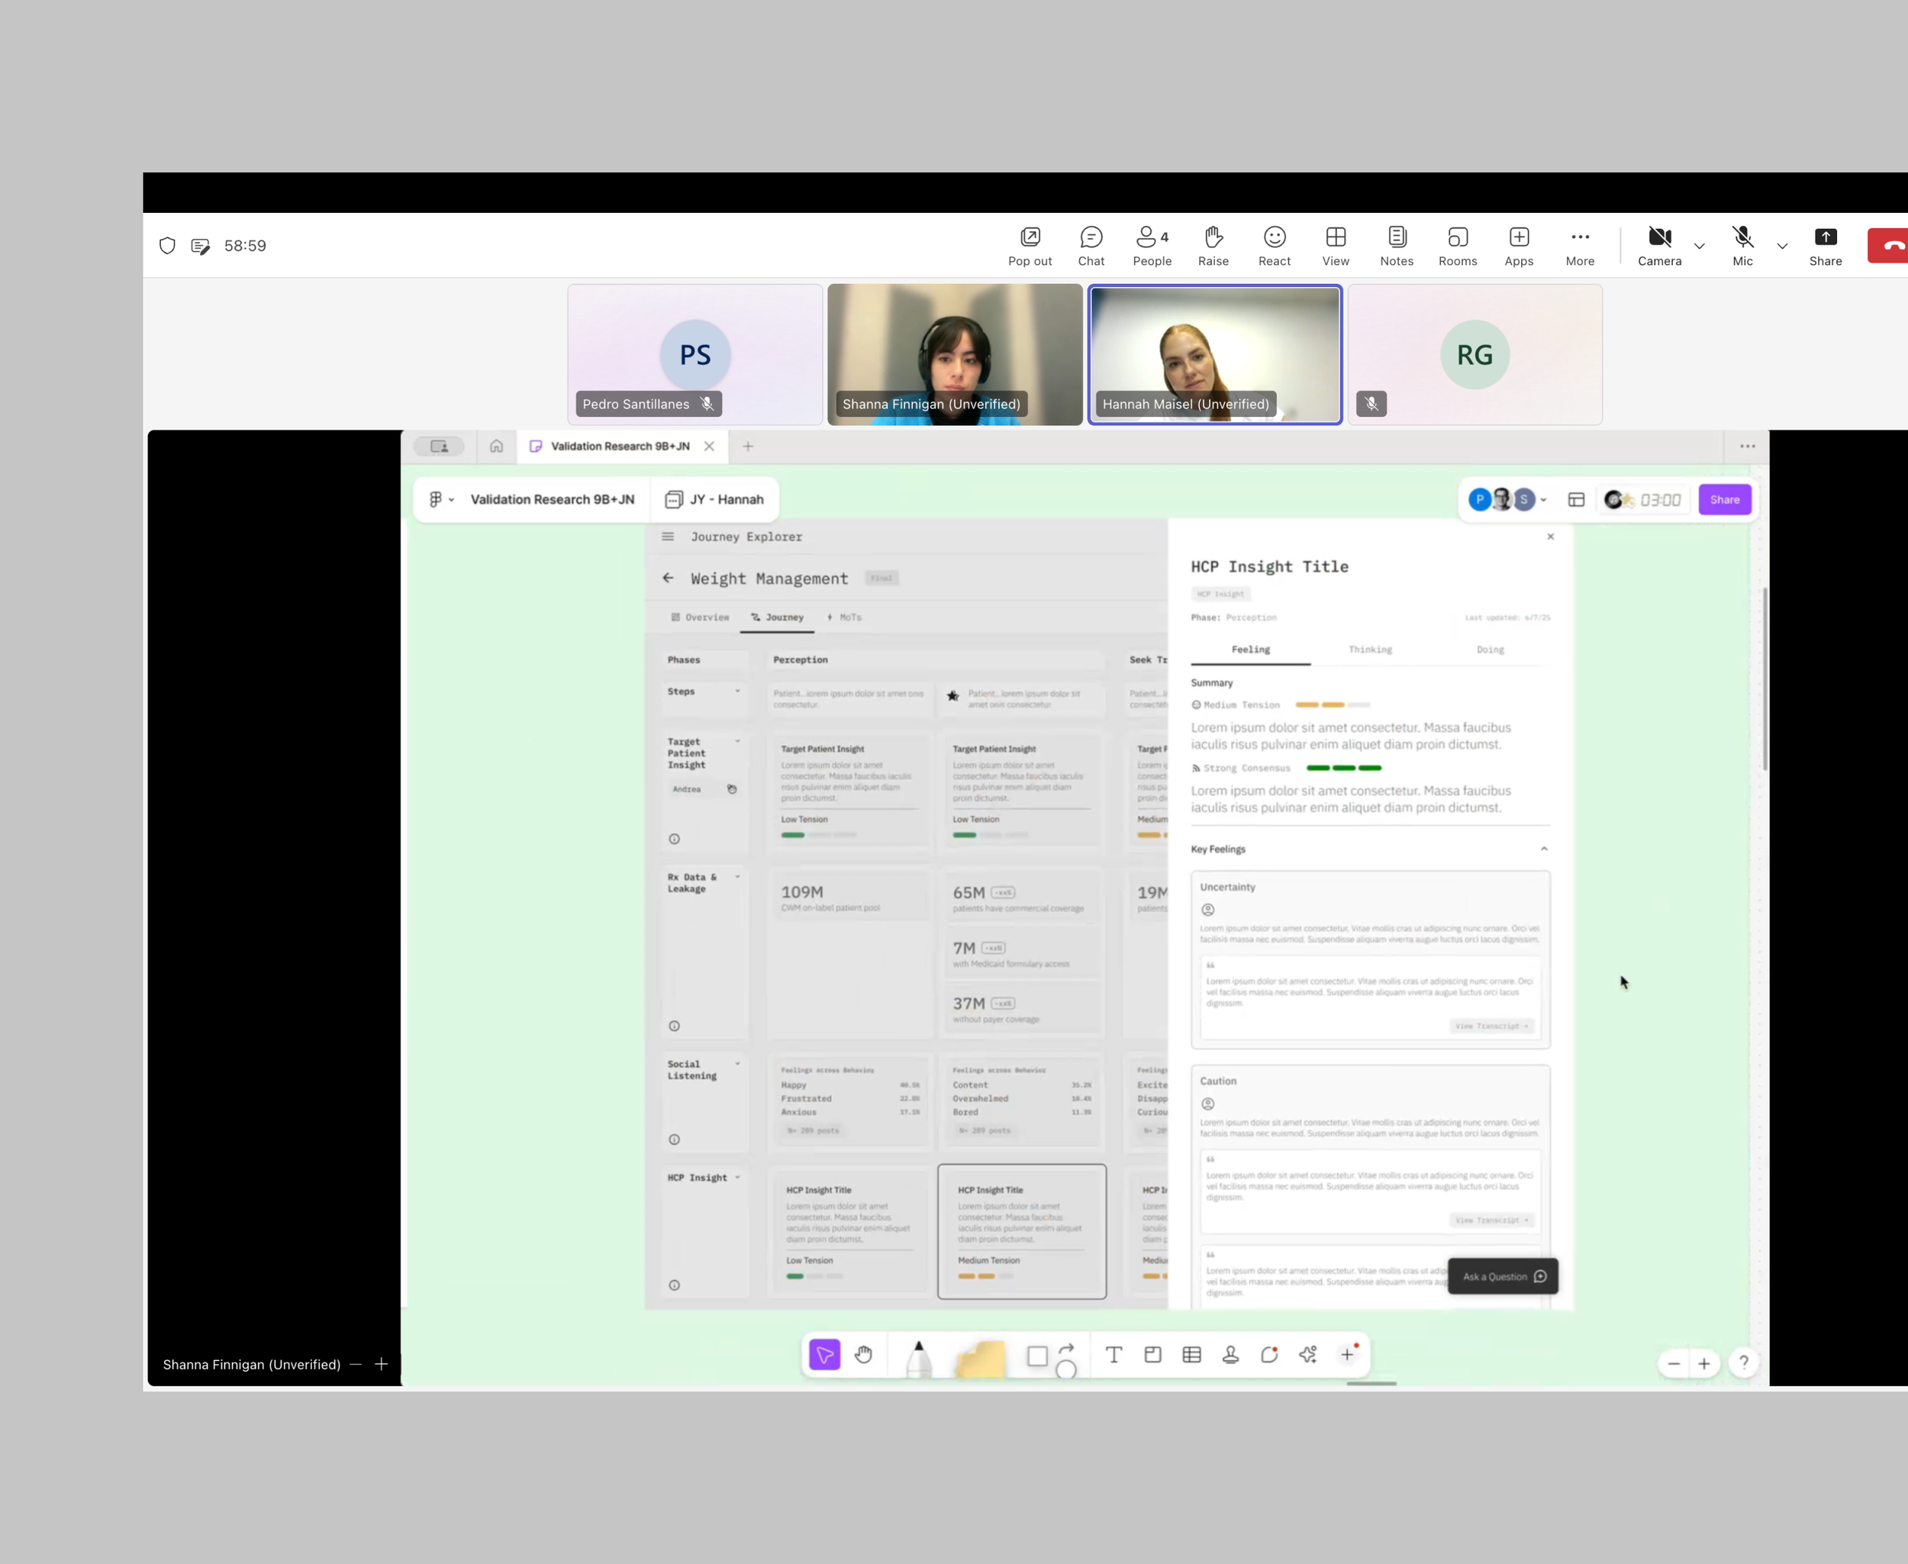The height and width of the screenshot is (1564, 1908).
Task: Select Hannah Maisel's video thumbnail
Action: 1213,353
